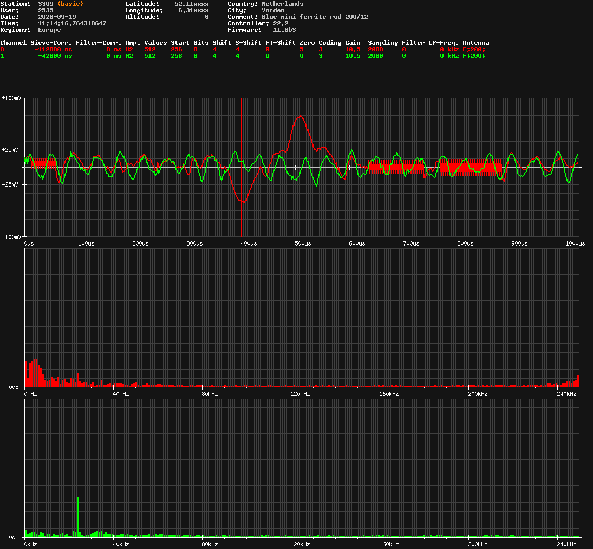Click the red channel 0 number
Viewport: 593px width, 549px height.
[x=2, y=49]
